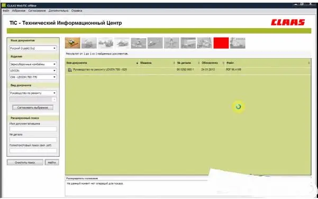Click the Найти button
This screenshot has height=199, width=318.
tap(52, 162)
